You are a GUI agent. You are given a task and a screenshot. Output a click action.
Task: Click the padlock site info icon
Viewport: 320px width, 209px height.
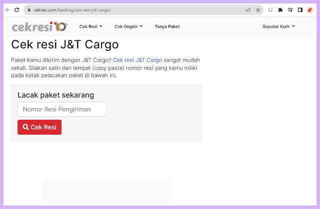[29, 10]
